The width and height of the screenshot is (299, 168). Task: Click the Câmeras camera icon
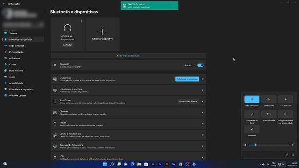tap(55, 113)
